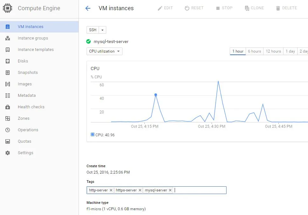Click inside the Tags input field
This screenshot has height=215, width=308.
156,190
